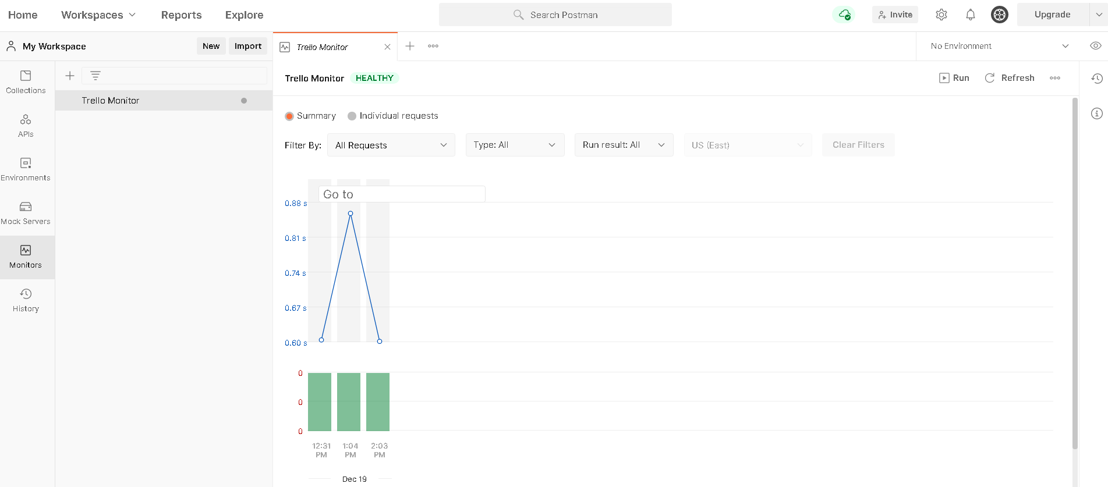The image size is (1108, 487).
Task: Click the 12:31 PM response time data point
Action: coord(321,340)
